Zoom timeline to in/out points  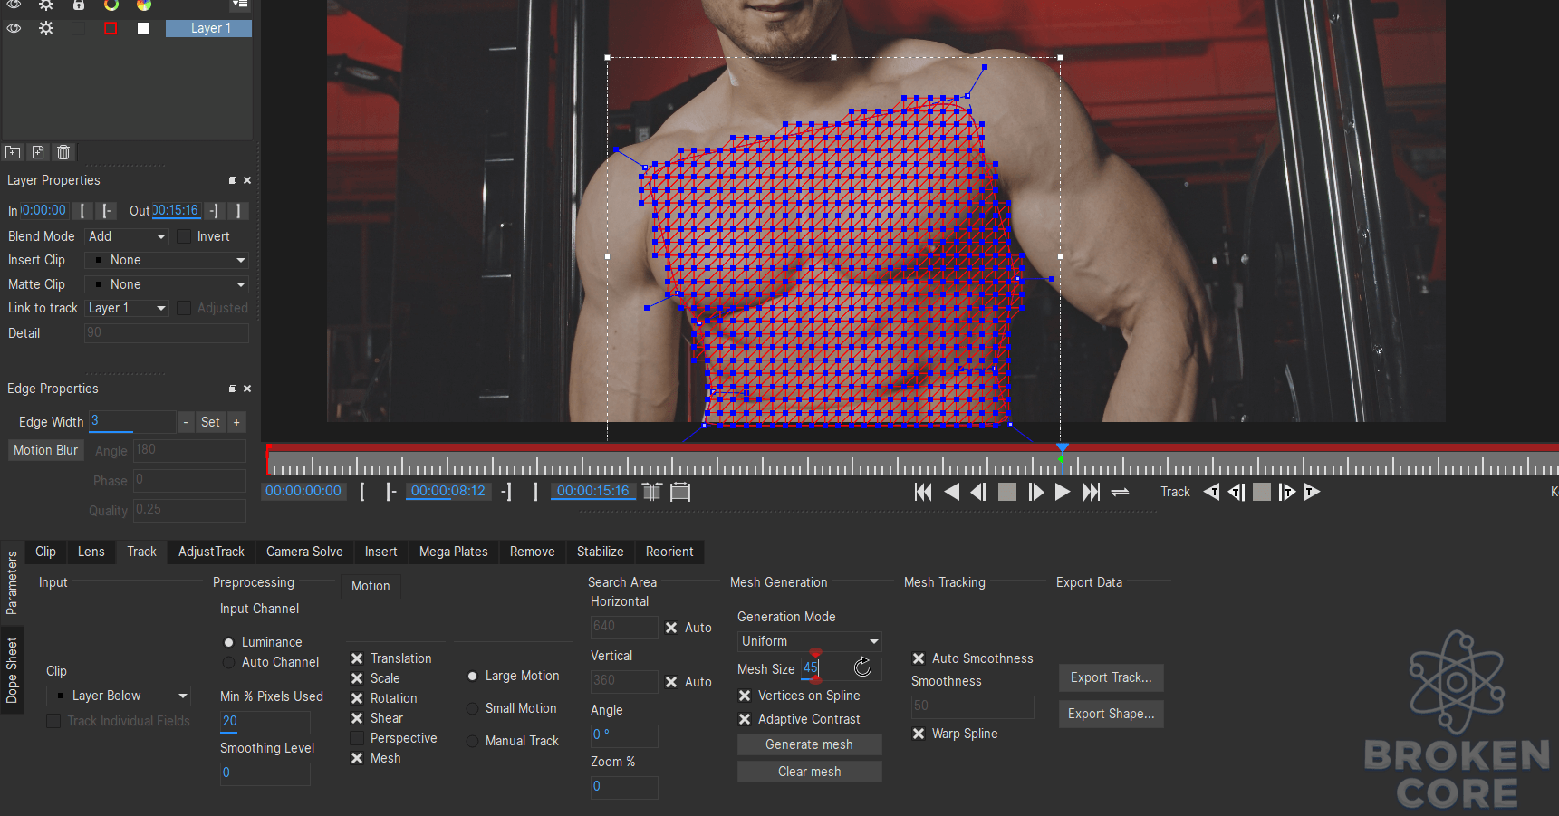(651, 492)
